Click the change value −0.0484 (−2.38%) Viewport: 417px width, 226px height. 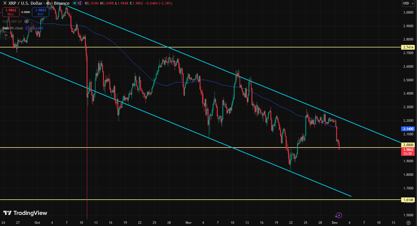pos(159,3)
